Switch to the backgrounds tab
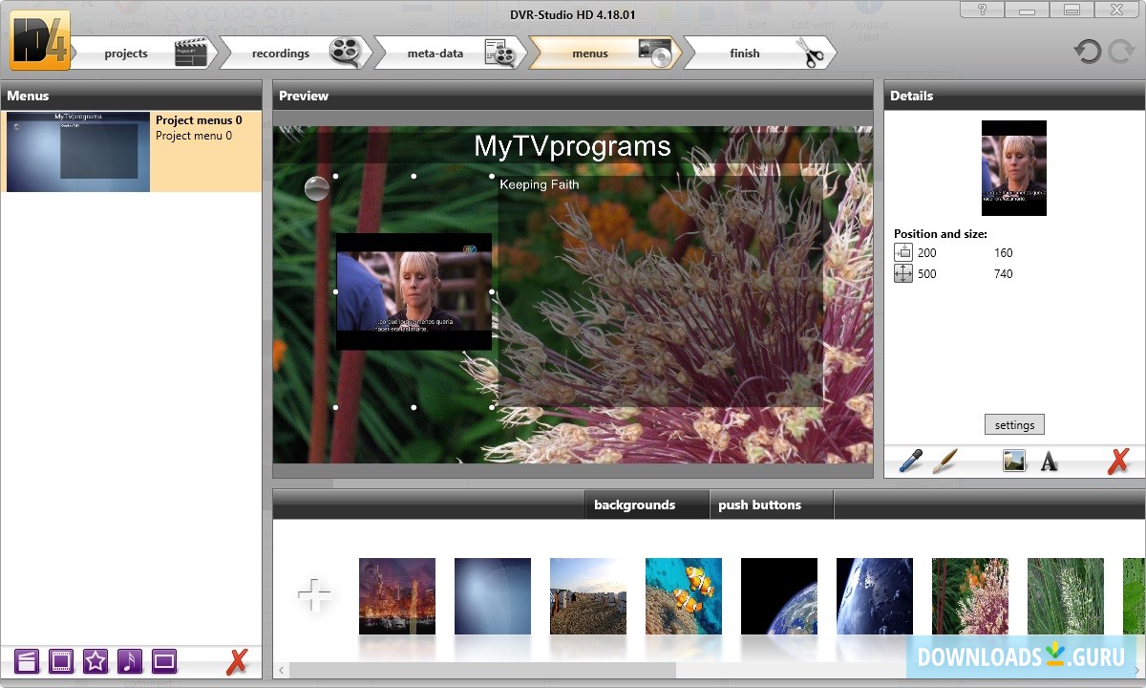 pyautogui.click(x=646, y=505)
